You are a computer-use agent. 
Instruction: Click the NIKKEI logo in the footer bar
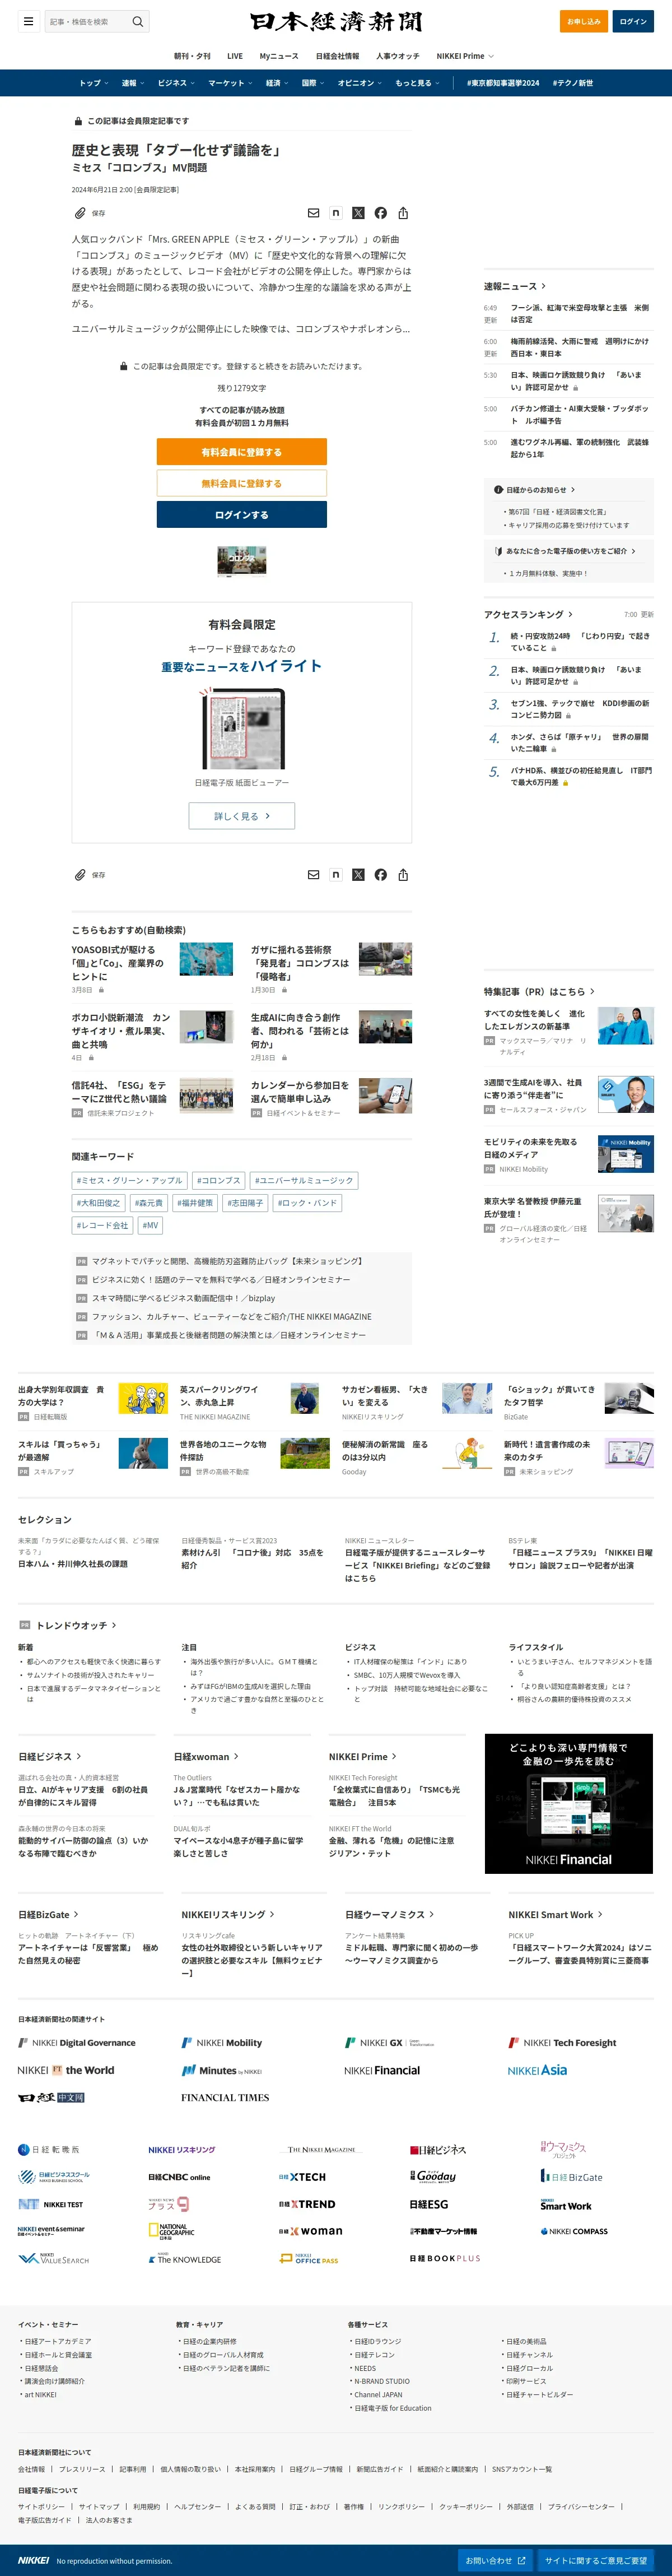tap(33, 2560)
